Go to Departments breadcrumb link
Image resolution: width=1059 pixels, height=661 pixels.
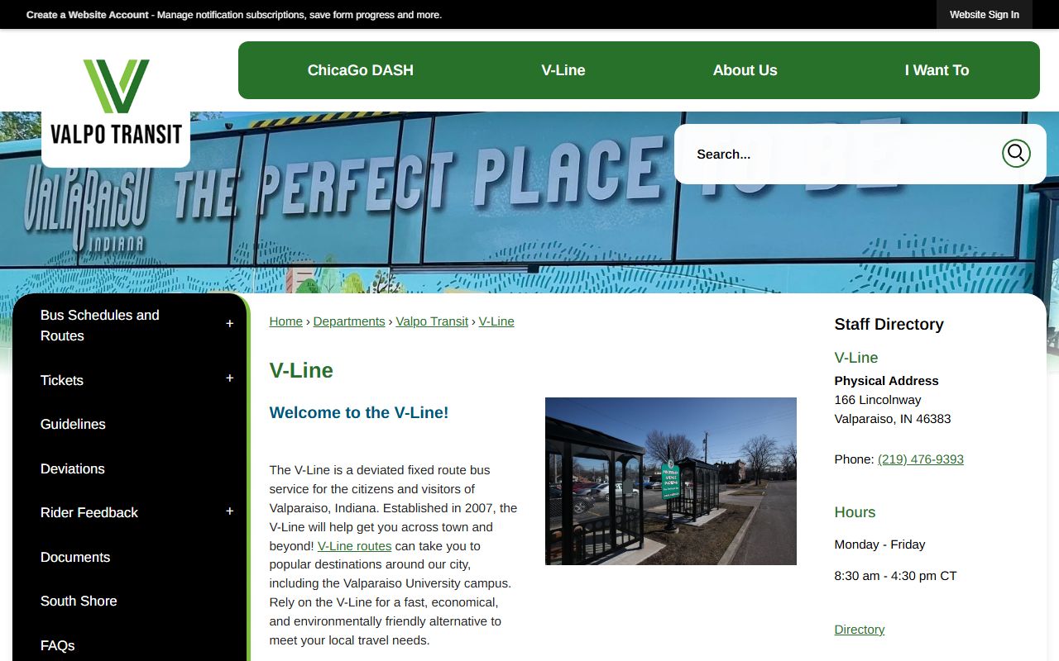click(349, 321)
